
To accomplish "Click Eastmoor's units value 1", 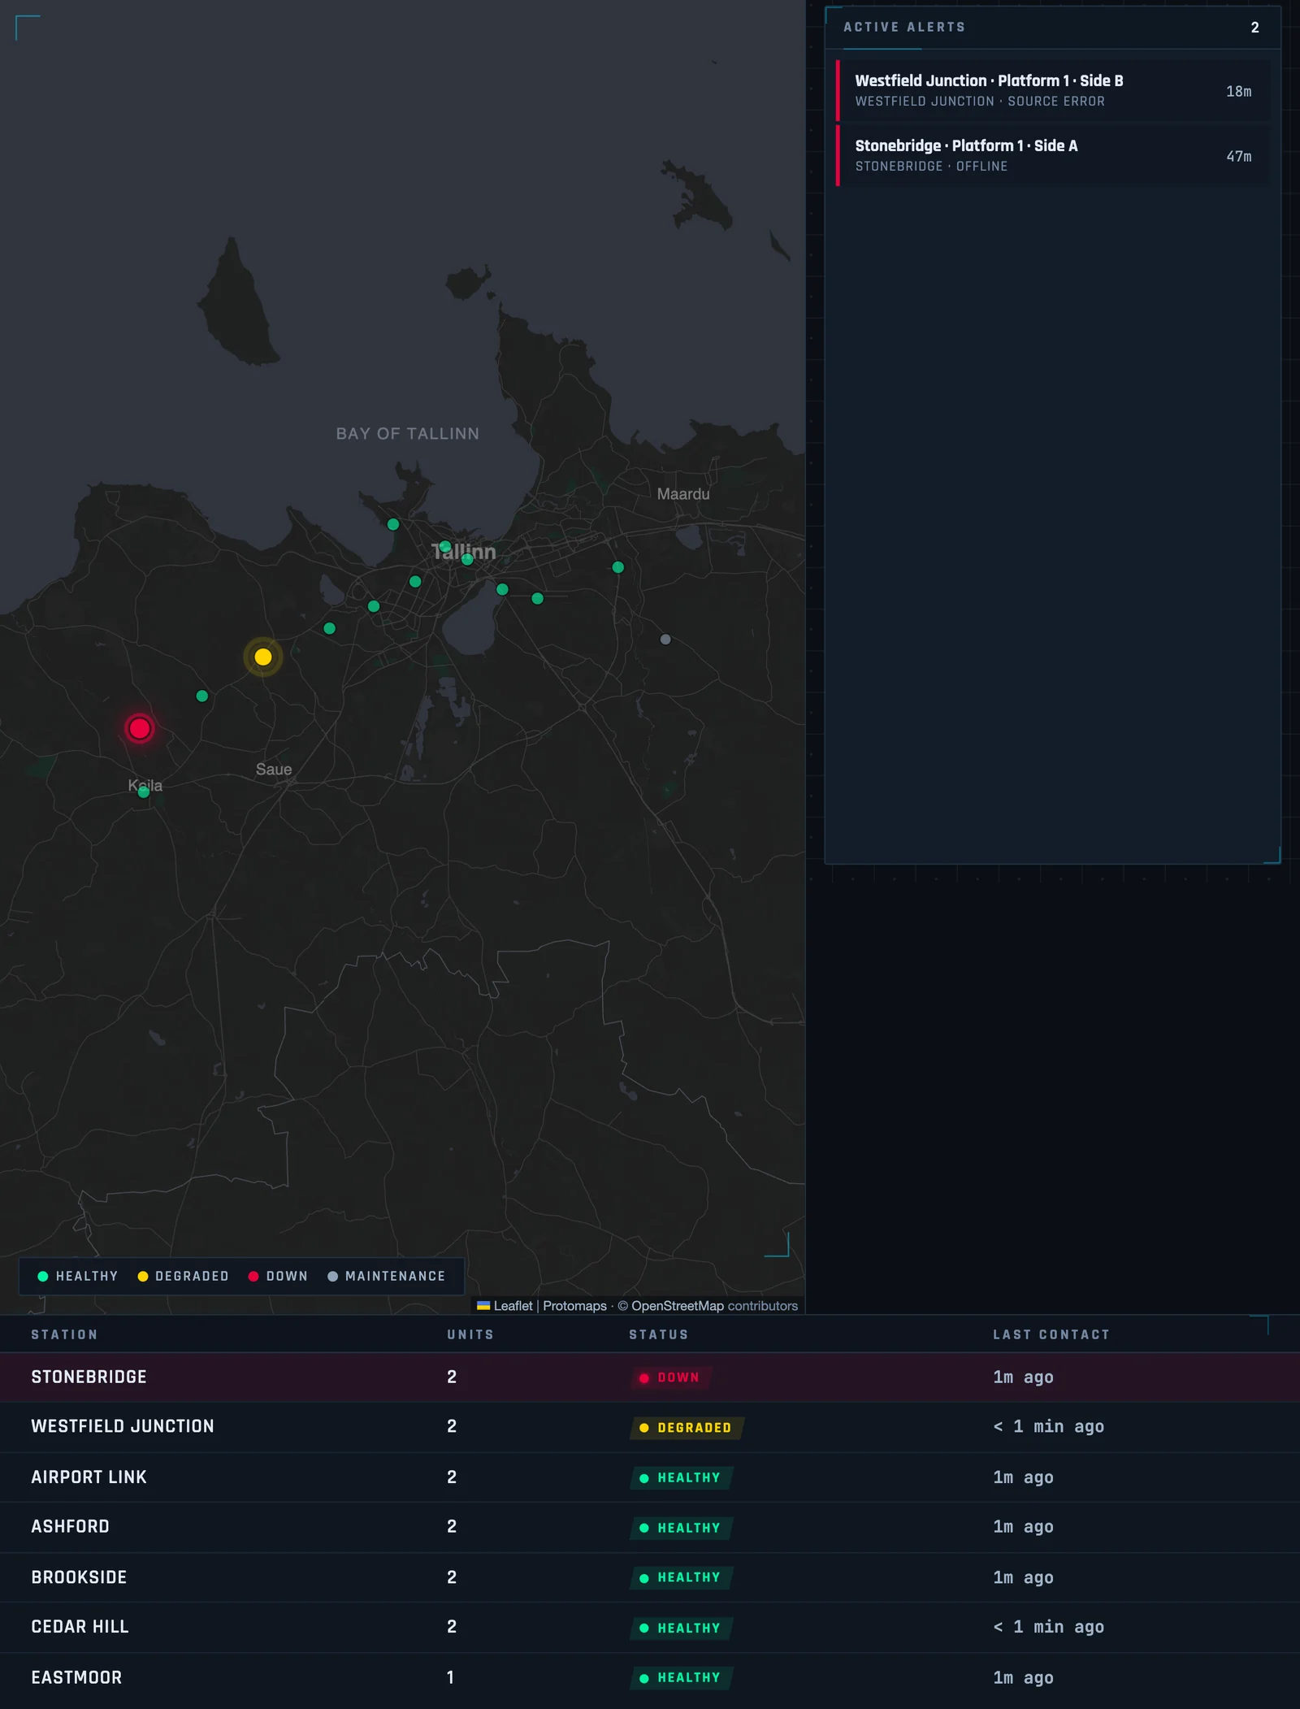I will click(x=450, y=1677).
